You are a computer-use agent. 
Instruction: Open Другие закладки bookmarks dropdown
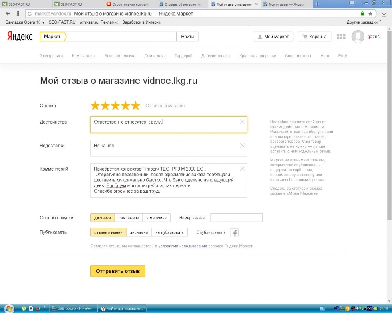click(x=364, y=22)
